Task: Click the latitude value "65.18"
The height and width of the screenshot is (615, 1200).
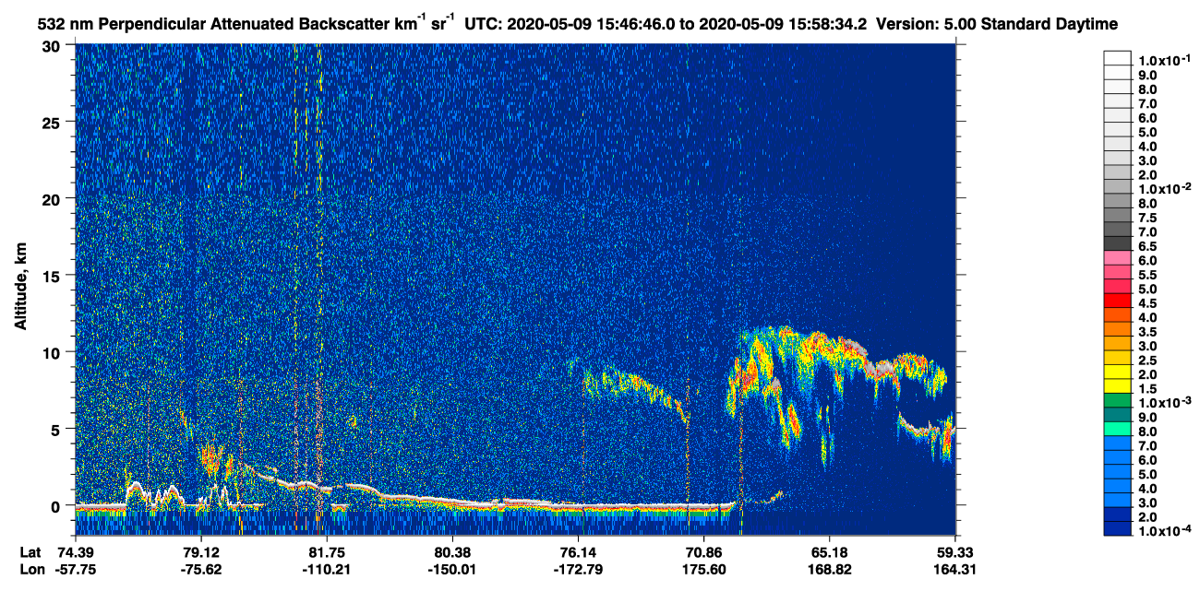Action: [x=829, y=551]
